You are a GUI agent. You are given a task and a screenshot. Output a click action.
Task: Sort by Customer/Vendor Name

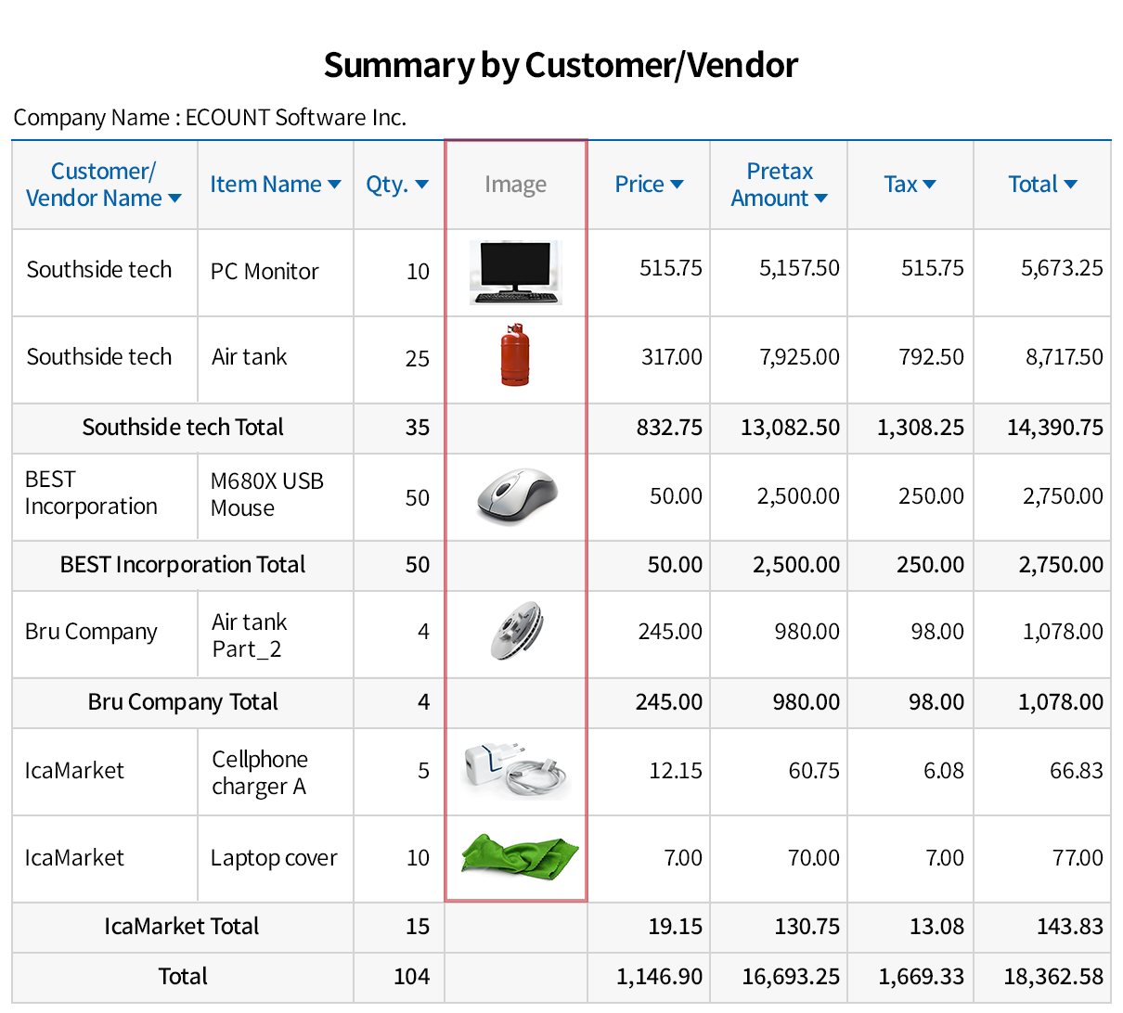coord(103,184)
